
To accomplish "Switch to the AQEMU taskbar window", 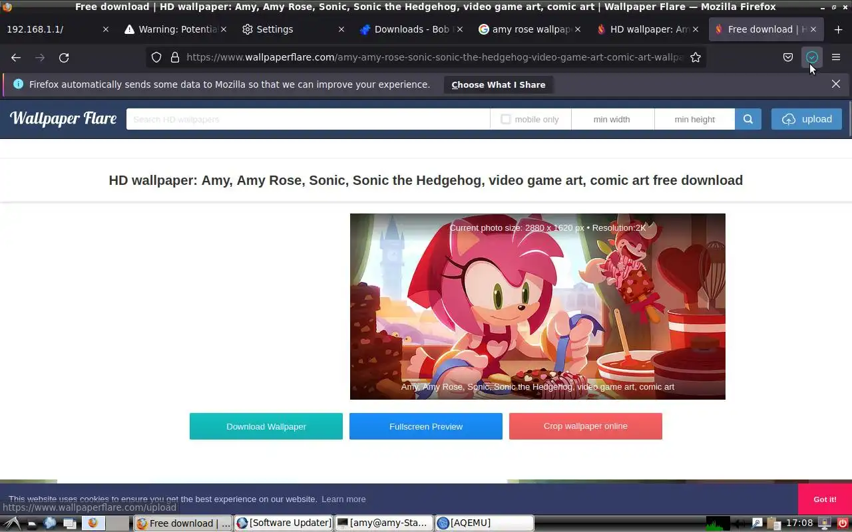I will [484, 523].
